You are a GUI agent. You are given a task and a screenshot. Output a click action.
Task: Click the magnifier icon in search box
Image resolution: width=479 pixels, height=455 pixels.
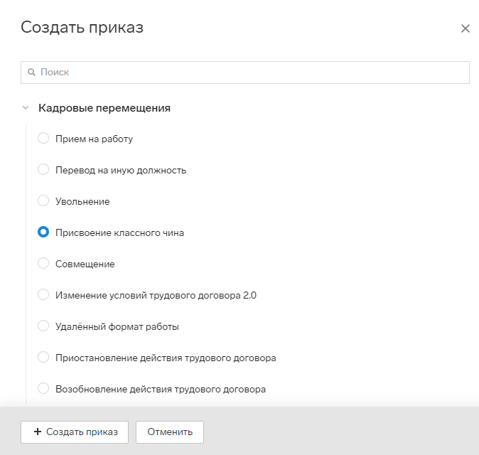(31, 72)
